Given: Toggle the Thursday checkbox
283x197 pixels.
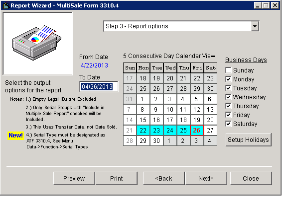Looking at the screenshot, I should pyautogui.click(x=228, y=106).
